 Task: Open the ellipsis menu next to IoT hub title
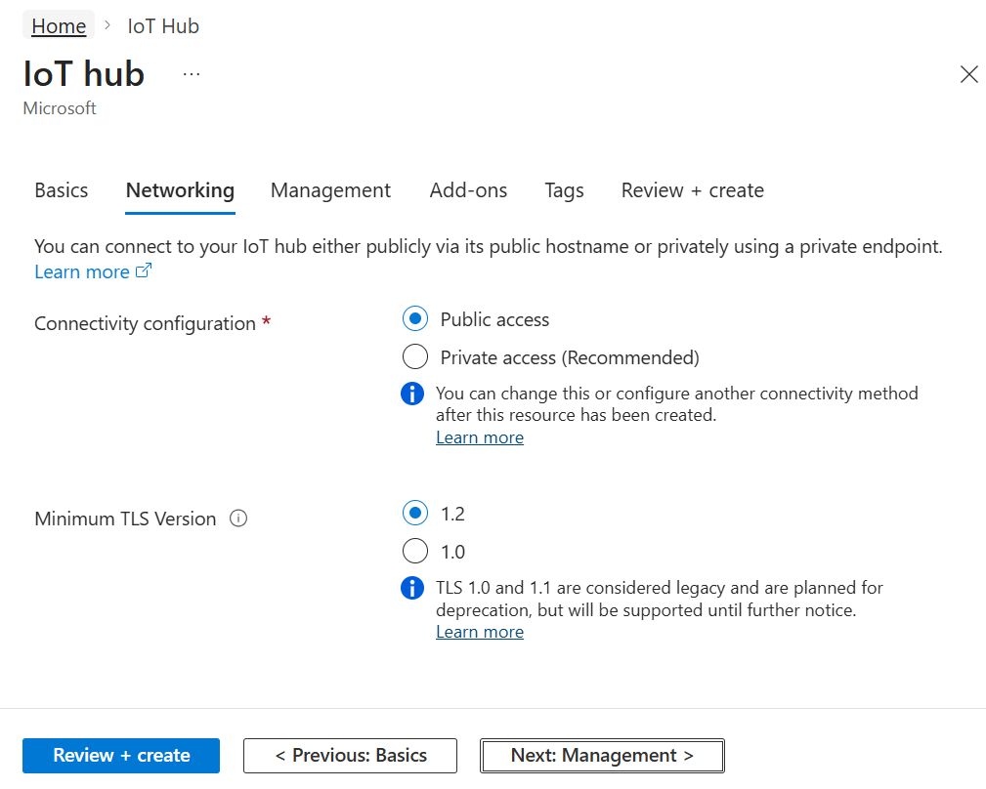(191, 73)
